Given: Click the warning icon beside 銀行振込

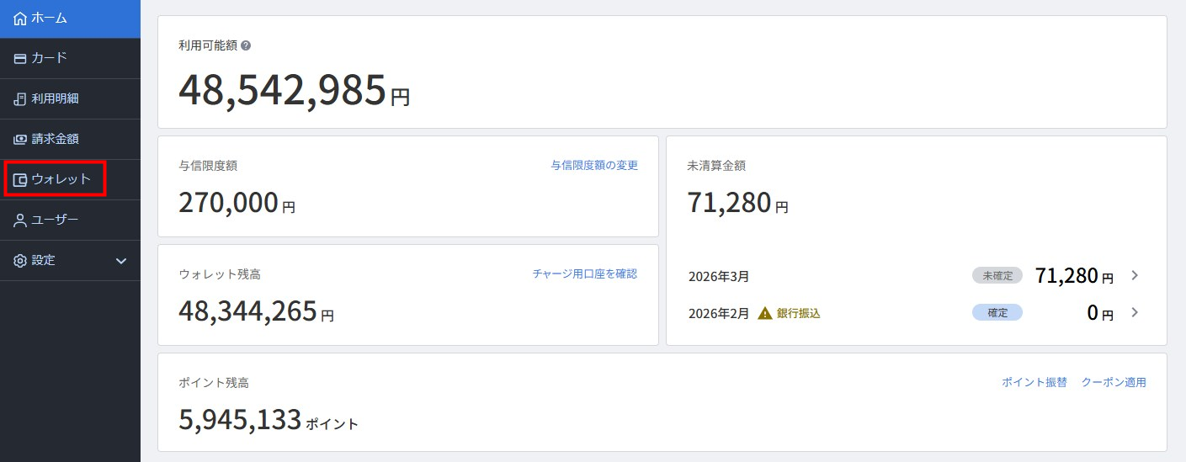Looking at the screenshot, I should (x=764, y=313).
